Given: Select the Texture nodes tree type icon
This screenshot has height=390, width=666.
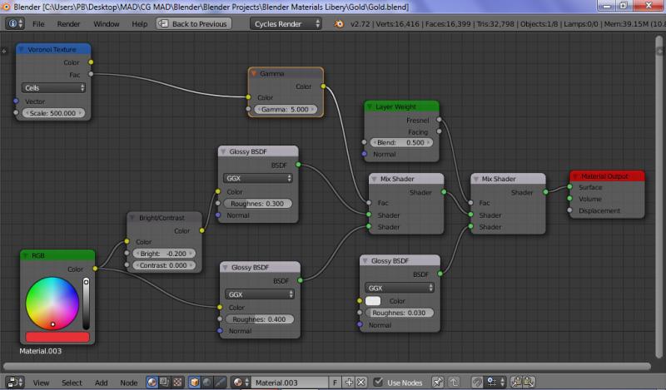Looking at the screenshot, I should point(177,383).
